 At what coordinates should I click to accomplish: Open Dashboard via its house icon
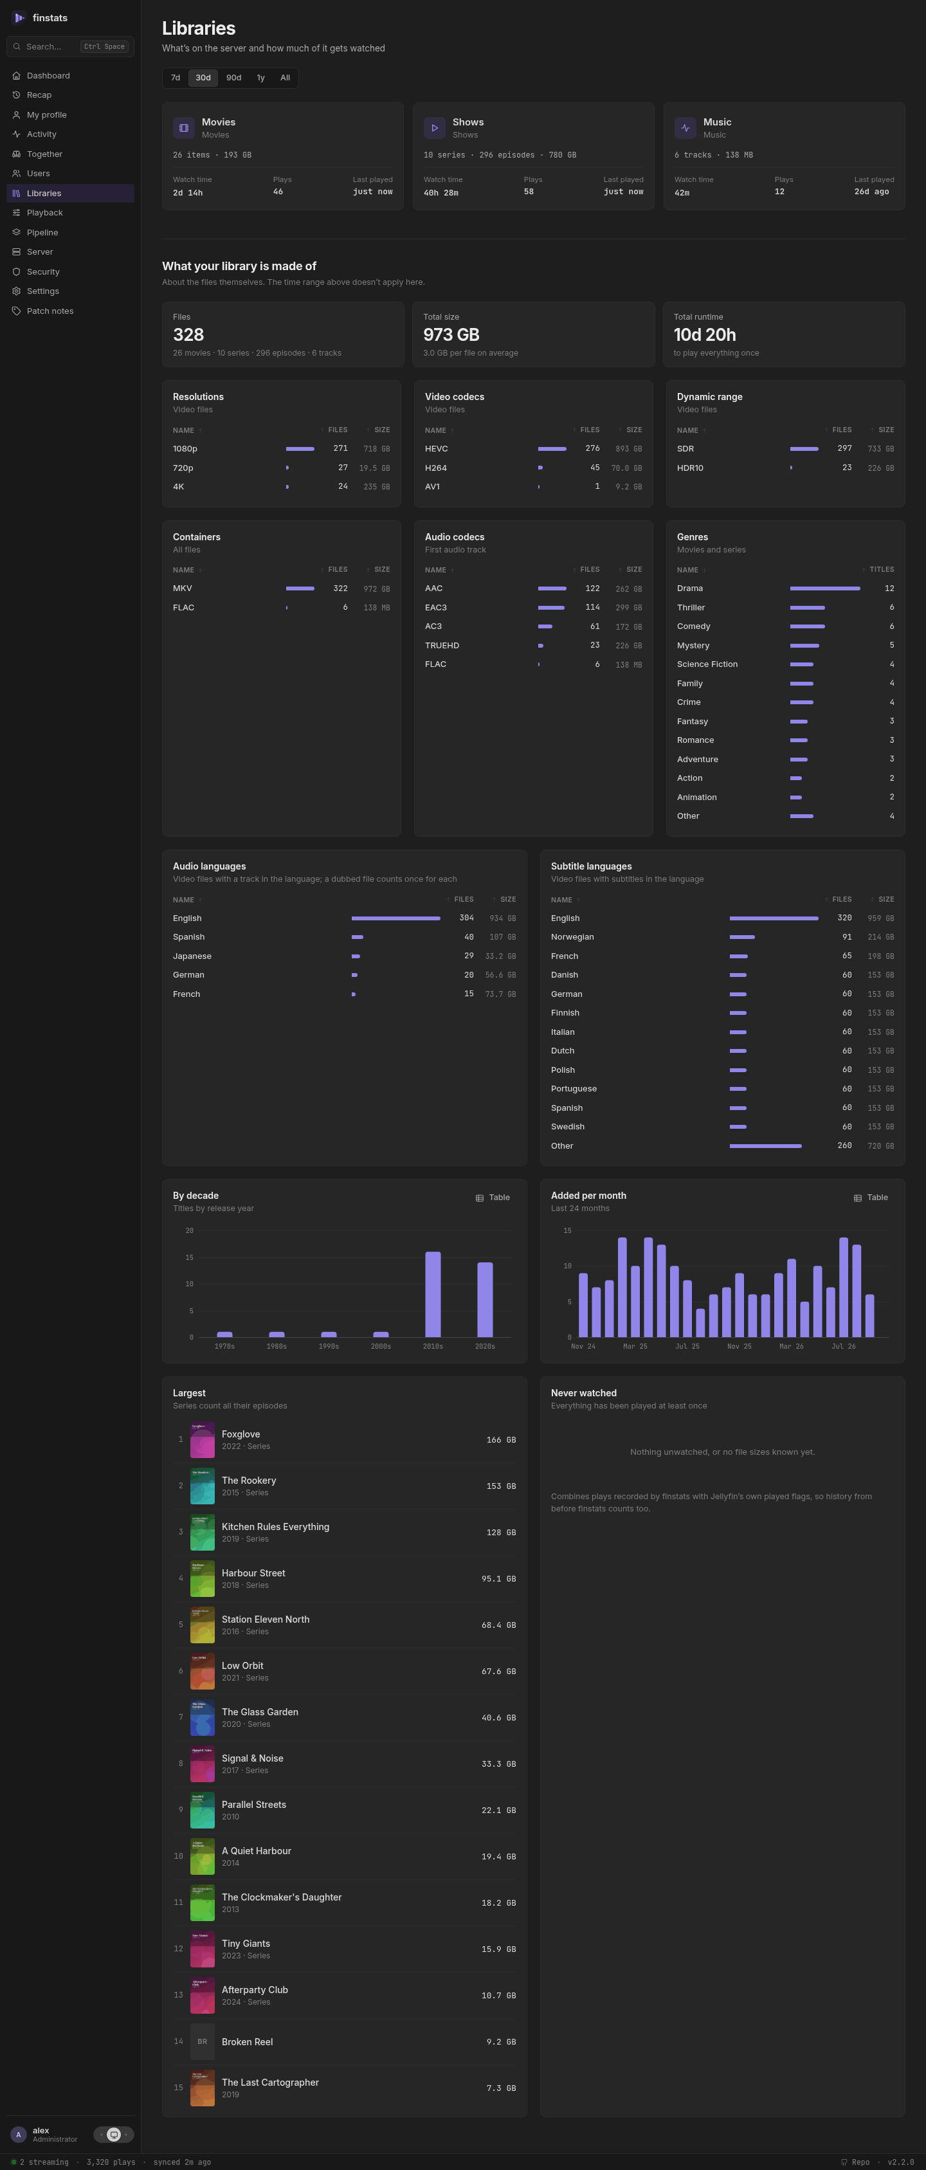16,76
